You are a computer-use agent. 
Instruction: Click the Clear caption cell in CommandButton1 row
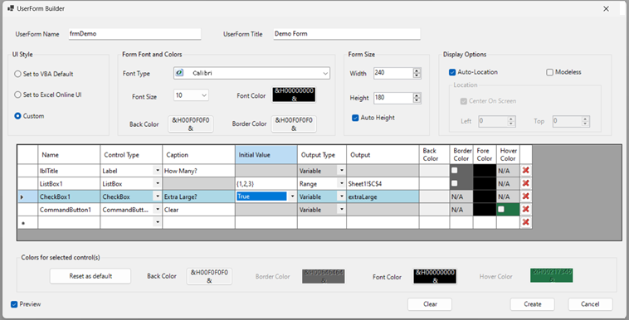198,209
